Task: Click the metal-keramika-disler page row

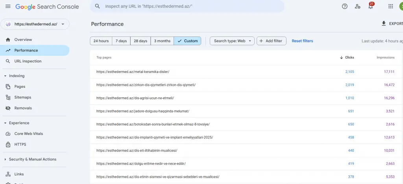Action: [x=246, y=72]
